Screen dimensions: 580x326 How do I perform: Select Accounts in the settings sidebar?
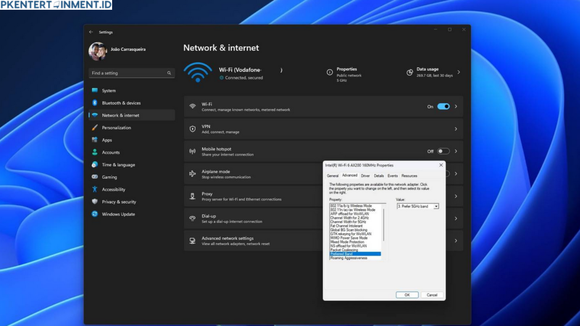[110, 152]
